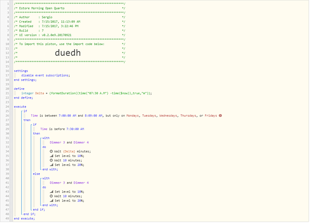Click level icon of first Set level to 10%
This screenshot has height=224, width=311.
(51, 156)
